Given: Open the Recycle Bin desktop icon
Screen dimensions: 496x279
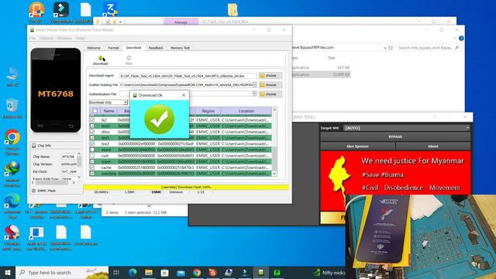Looking at the screenshot, I should pyautogui.click(x=12, y=108).
